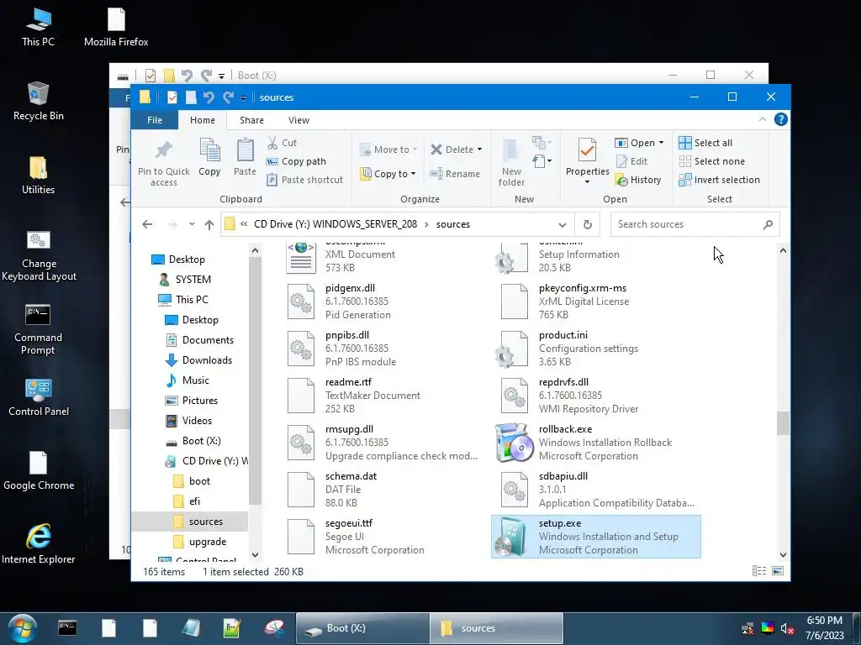Click navigation pane scroll down arrow
The height and width of the screenshot is (645, 861).
point(255,554)
